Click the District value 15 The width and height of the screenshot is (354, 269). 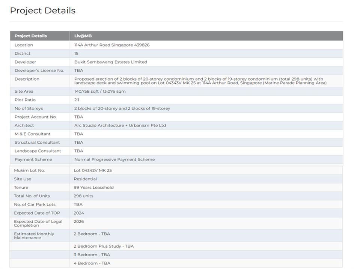click(x=76, y=54)
